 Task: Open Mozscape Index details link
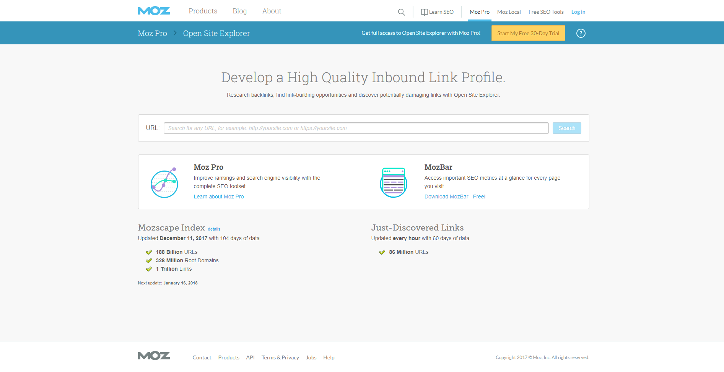tap(214, 229)
